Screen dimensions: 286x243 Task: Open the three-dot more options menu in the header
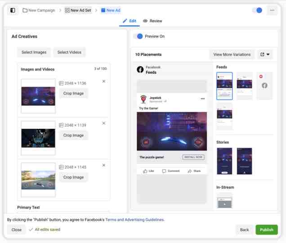click(x=272, y=10)
